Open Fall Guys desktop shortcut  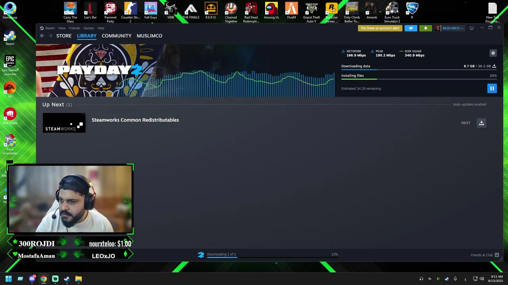tap(150, 11)
